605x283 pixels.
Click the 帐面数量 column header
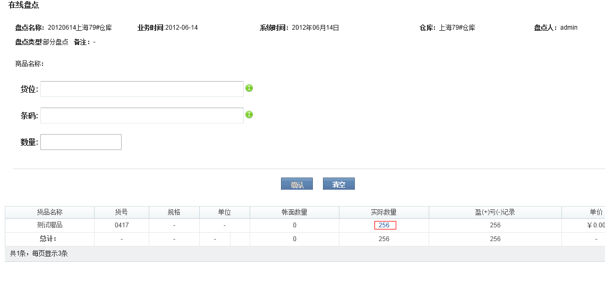click(294, 212)
